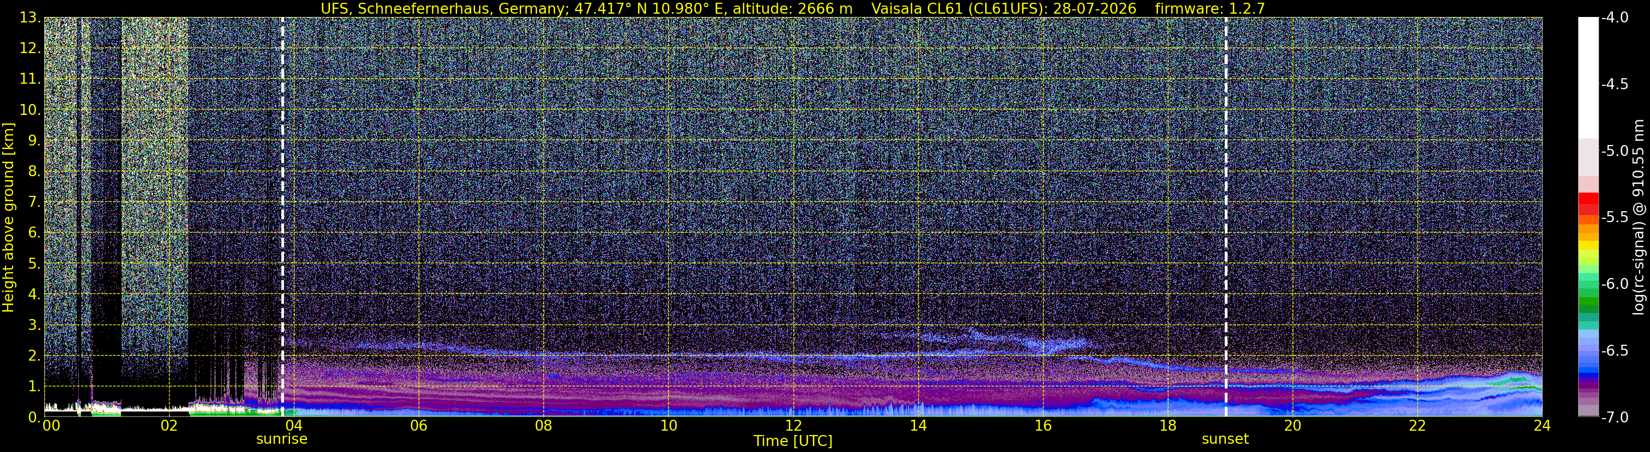
Task: Click the 7 height axis tick label
Action: (34, 202)
